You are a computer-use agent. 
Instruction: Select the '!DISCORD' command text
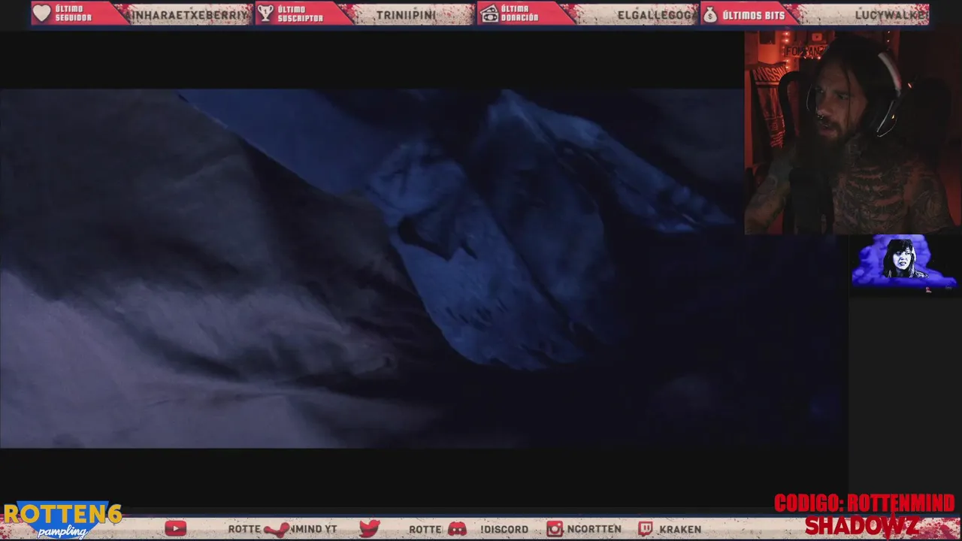point(504,530)
